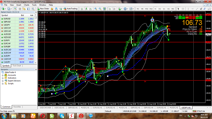The height and width of the screenshot is (119, 212).
Task: Select the equidistant channel tool
Action: pos(201,9)
